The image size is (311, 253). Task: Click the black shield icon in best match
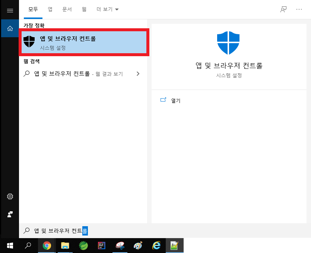[x=29, y=41]
